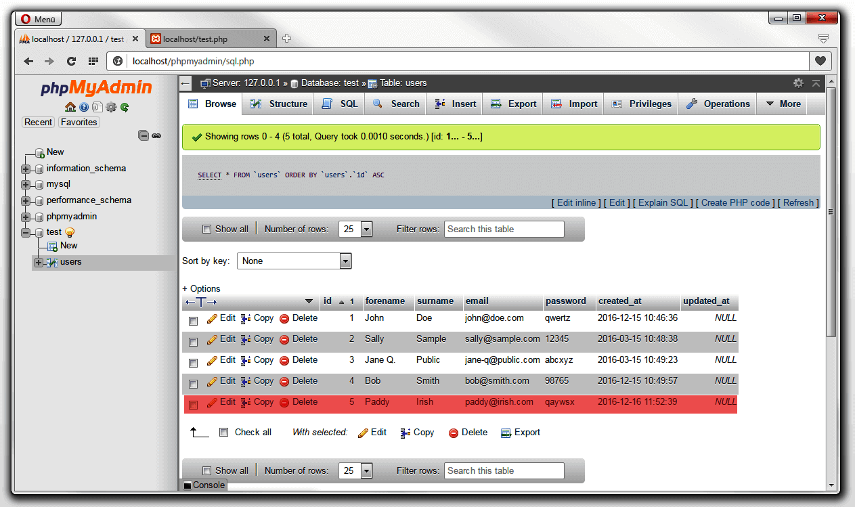This screenshot has height=507, width=855.
Task: Click the Create PHP code link
Action: click(x=735, y=202)
